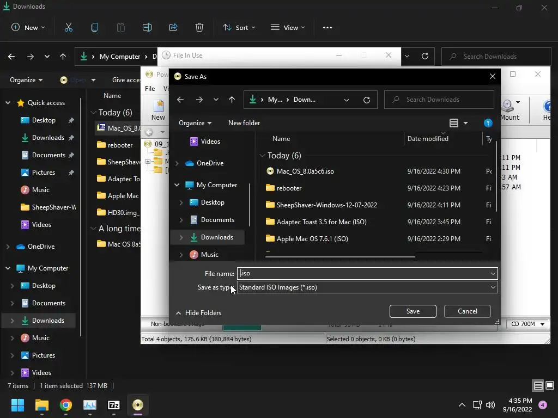Open the See more ellipsis in Explorer toolbar

327,28
